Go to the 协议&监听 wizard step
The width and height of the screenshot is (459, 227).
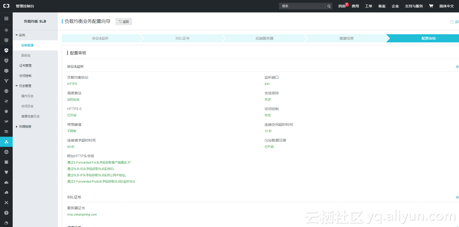pos(100,38)
